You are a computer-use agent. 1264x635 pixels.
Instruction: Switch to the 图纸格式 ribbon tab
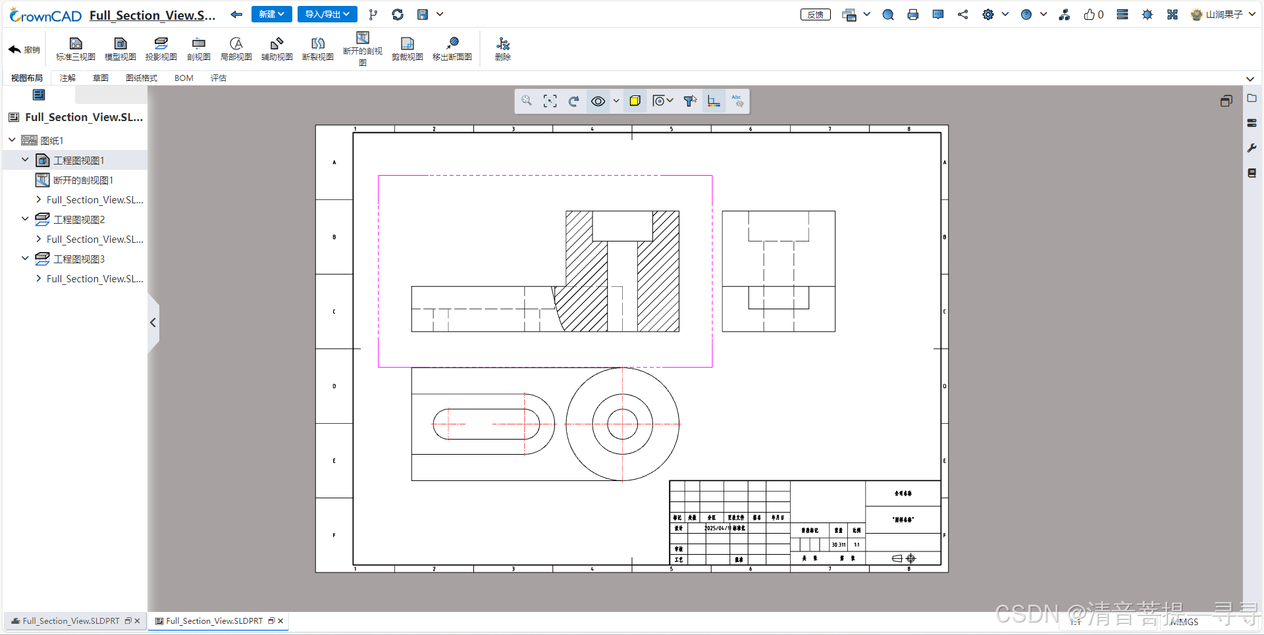click(142, 78)
